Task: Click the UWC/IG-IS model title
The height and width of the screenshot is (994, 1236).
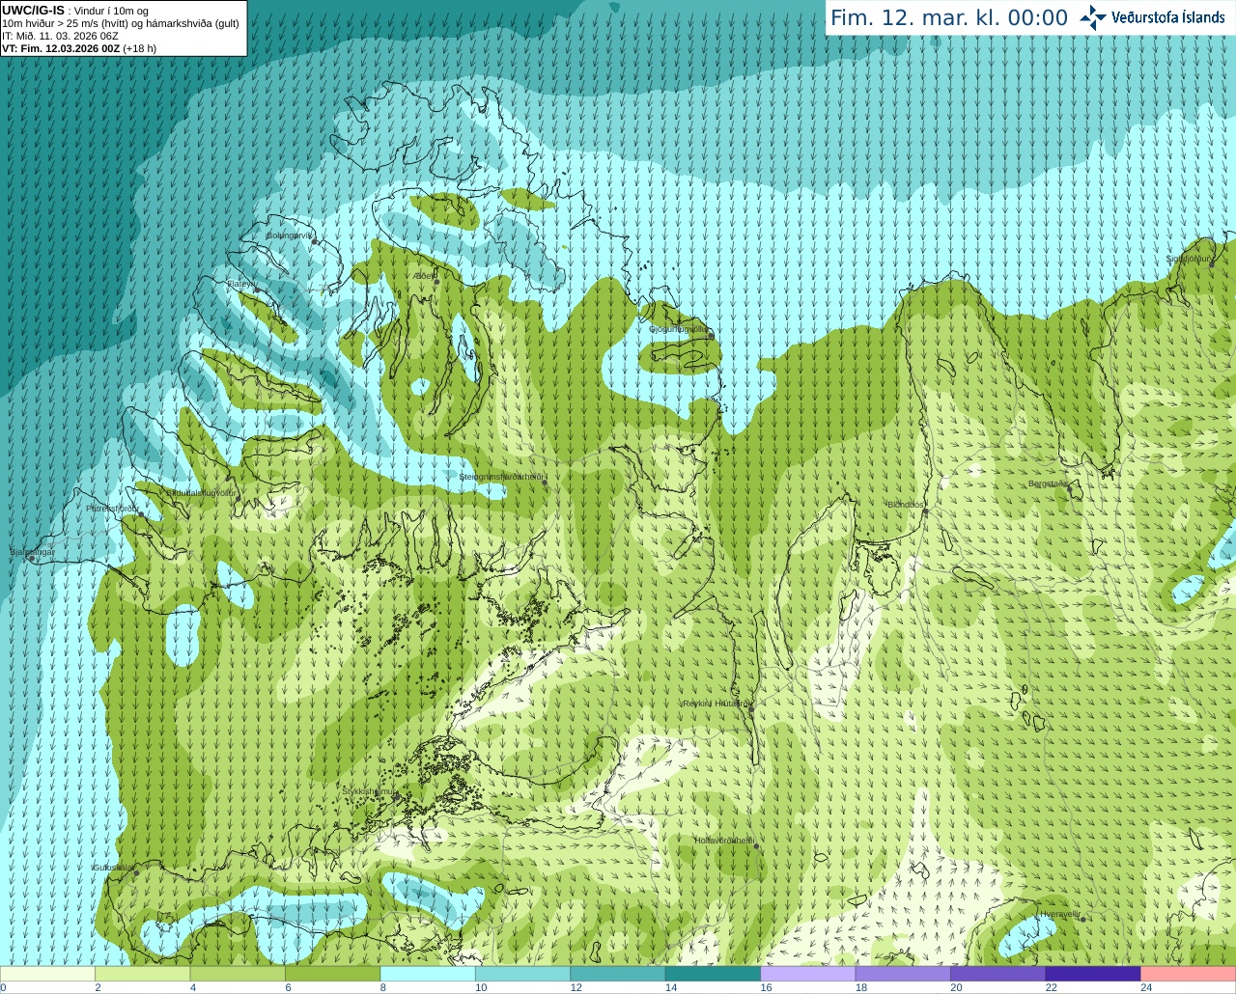Action: coord(33,10)
